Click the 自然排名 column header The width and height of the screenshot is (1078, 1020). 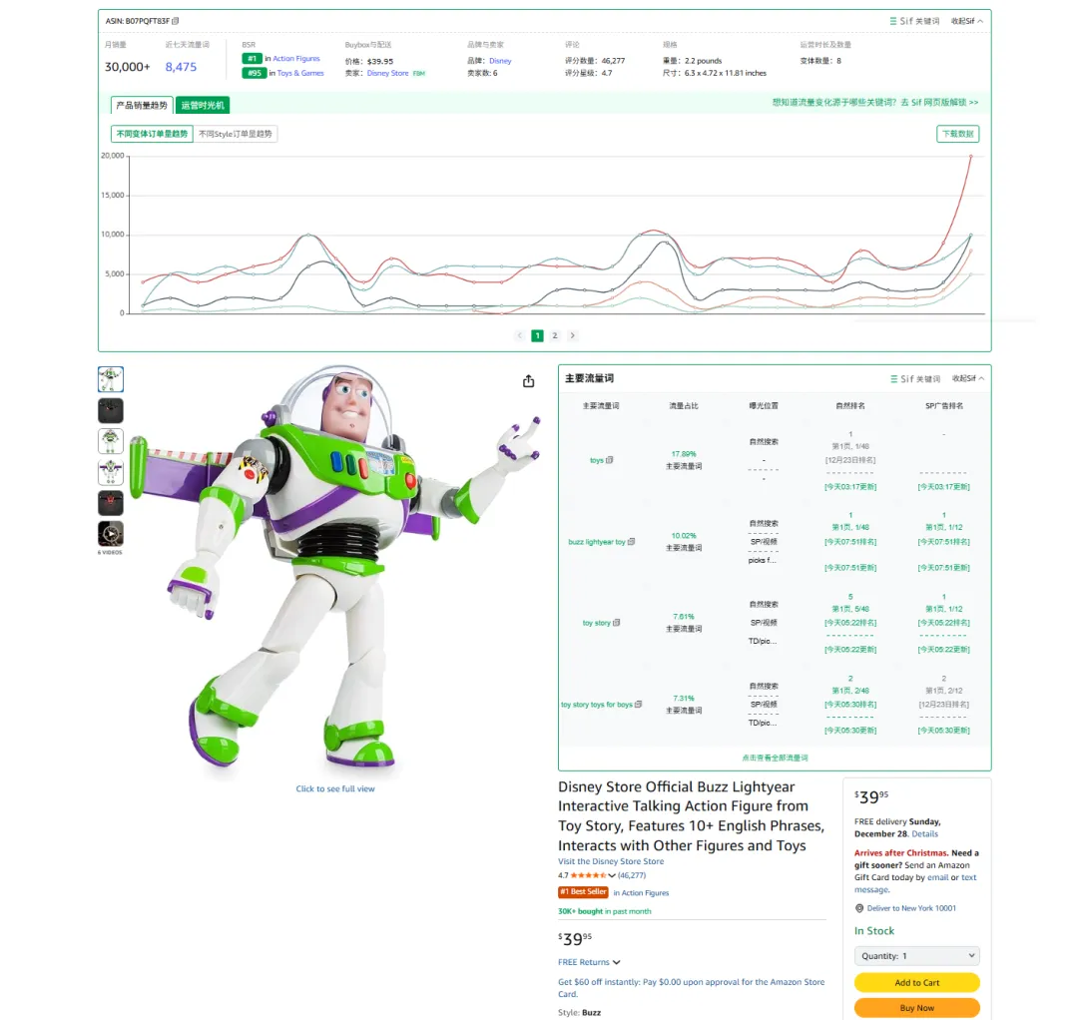[x=850, y=406]
